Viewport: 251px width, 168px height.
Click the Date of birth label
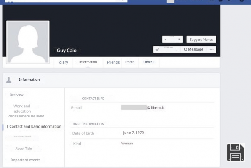pyautogui.click(x=83, y=133)
